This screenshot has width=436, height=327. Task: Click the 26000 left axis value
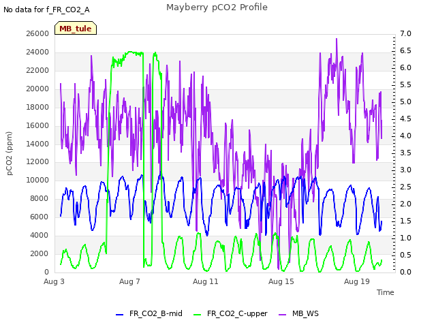(x=37, y=33)
